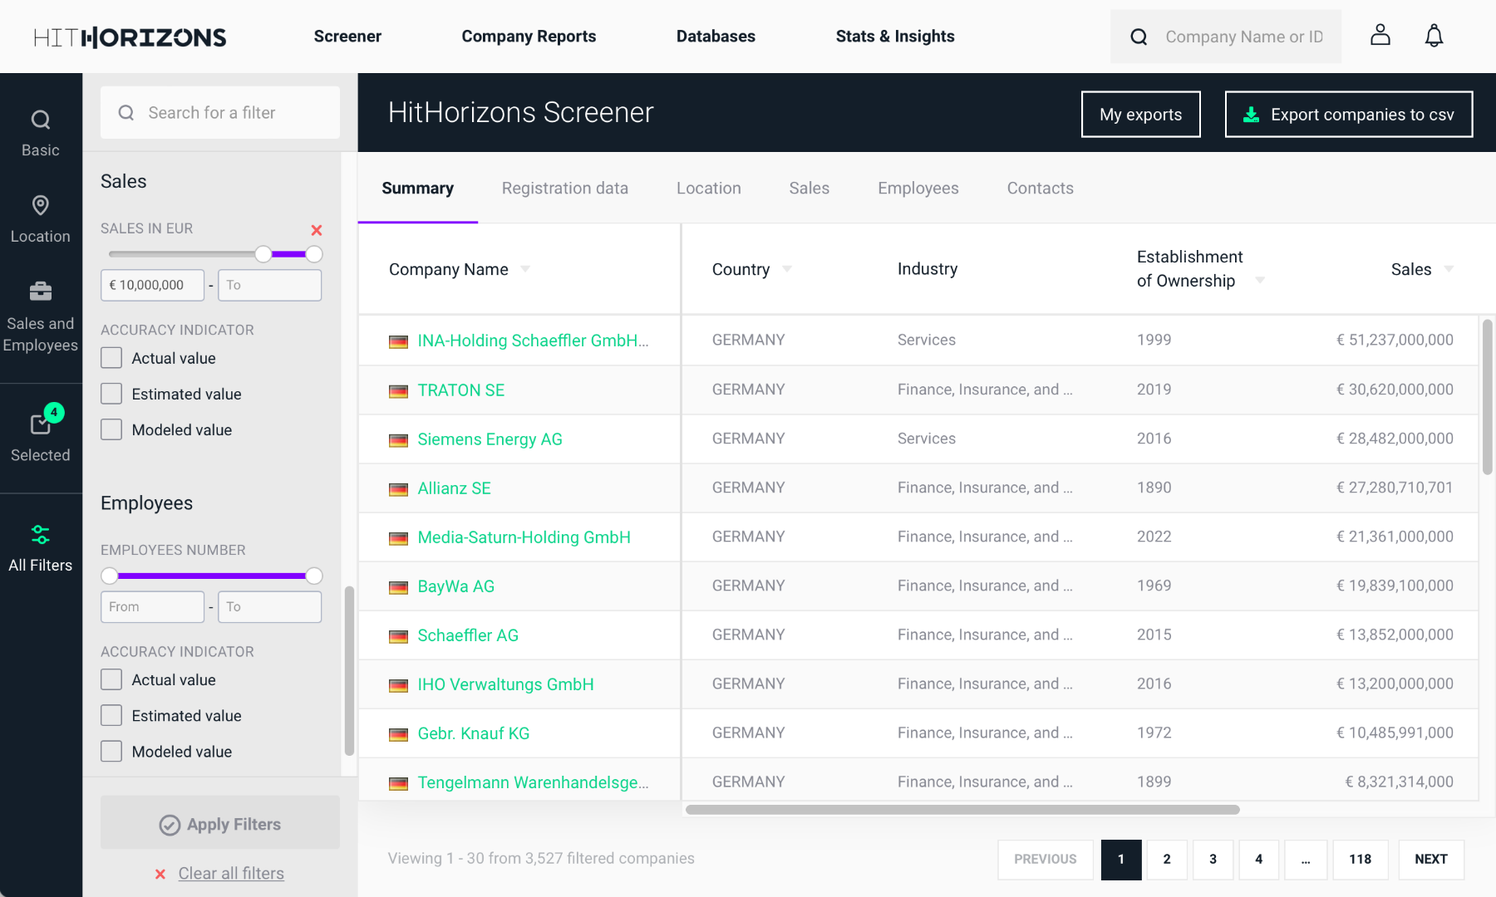Remove the Sales in EUR filter with red X
The image size is (1496, 897).
coord(317,230)
